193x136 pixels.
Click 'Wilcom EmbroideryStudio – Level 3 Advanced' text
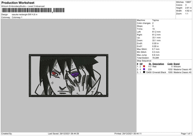point(23,6)
